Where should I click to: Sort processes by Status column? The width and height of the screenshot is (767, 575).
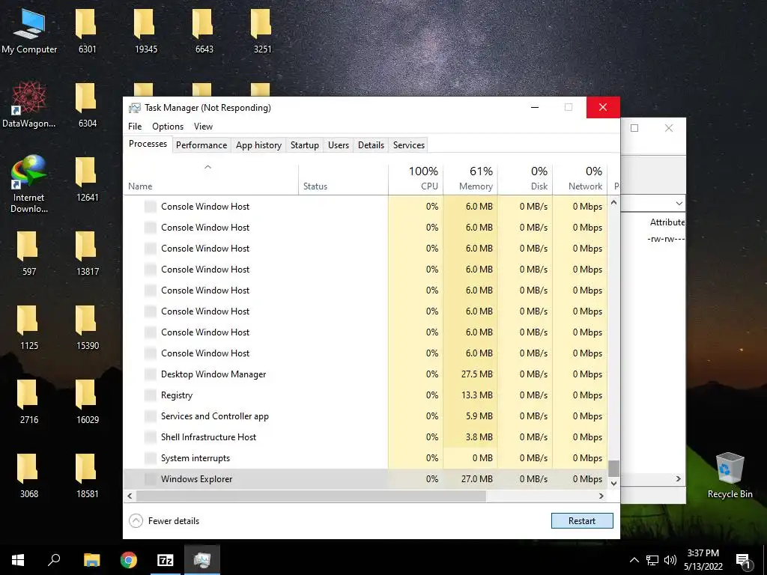pyautogui.click(x=343, y=180)
